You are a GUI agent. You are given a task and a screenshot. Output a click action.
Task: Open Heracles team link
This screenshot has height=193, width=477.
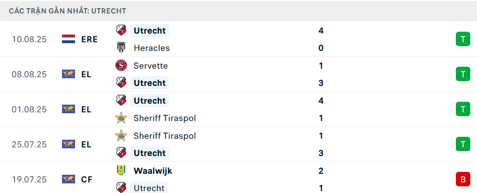151,48
